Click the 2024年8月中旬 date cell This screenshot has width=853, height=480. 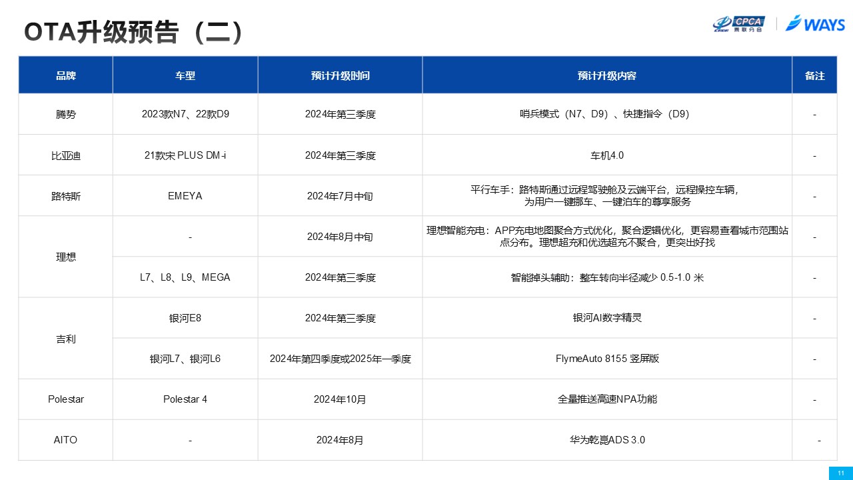(340, 237)
